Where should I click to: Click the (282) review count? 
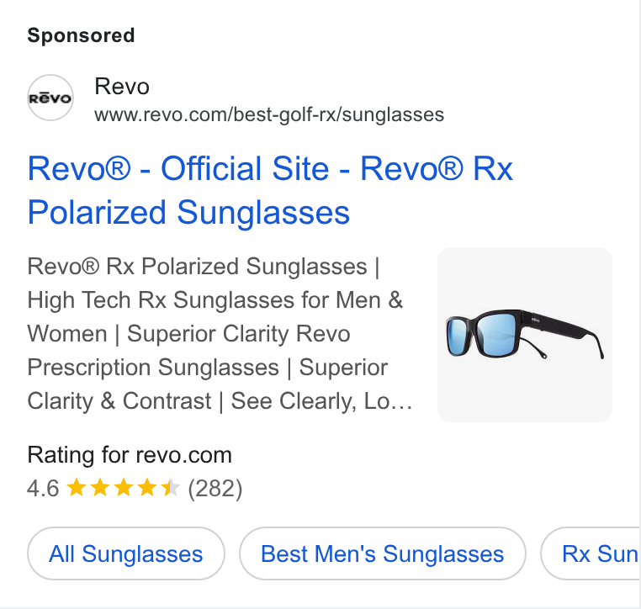(x=215, y=489)
